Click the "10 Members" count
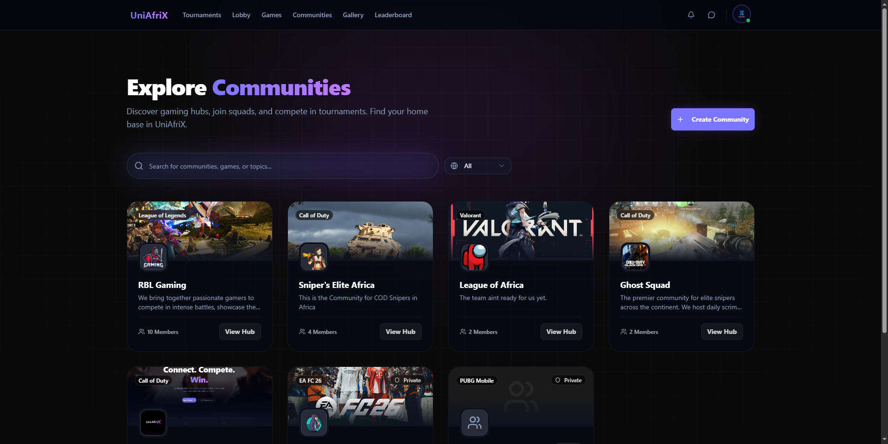Viewport: 888px width, 444px height. click(163, 332)
